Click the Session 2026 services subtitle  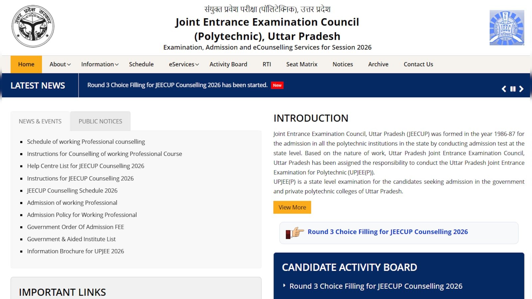tap(267, 48)
